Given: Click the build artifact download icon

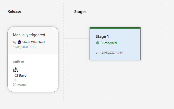Looking at the screenshot, I should click(16, 70).
